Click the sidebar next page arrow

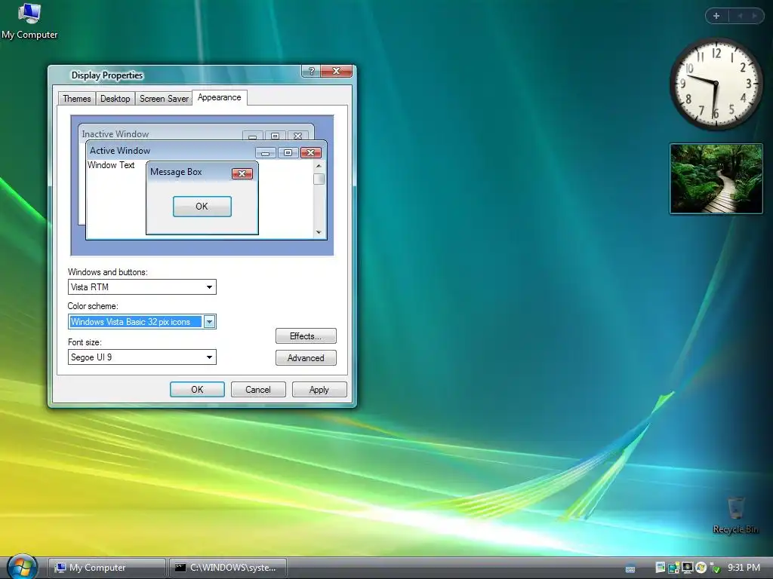tap(754, 16)
